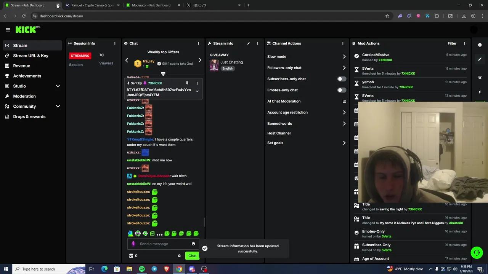488x274 pixels.
Task: Click the English language tag
Action: point(228,68)
